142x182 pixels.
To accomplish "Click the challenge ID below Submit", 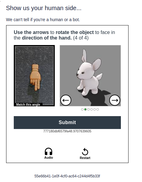I will 67,131.
